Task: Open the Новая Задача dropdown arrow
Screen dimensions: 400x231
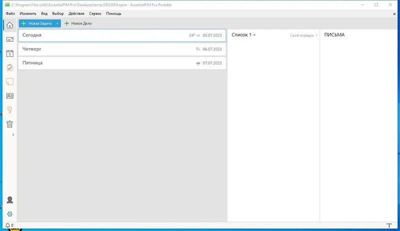Action: point(57,23)
